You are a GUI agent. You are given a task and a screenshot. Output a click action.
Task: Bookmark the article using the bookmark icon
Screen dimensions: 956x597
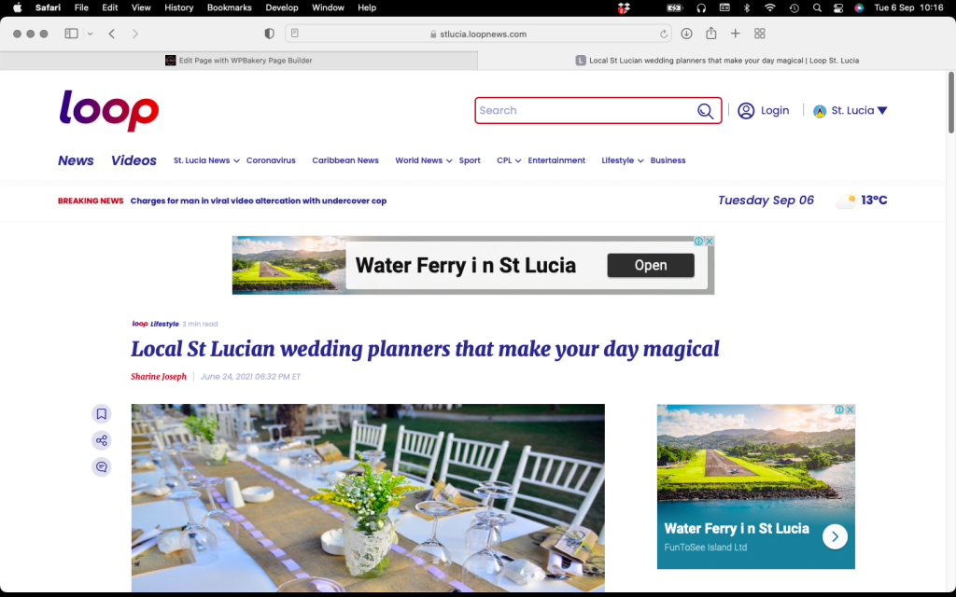pyautogui.click(x=101, y=414)
